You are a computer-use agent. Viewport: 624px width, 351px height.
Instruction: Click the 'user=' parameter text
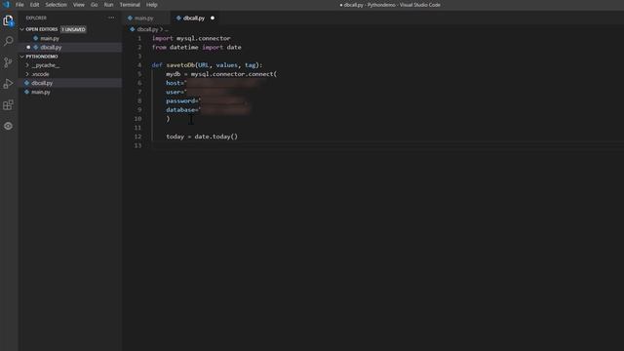pyautogui.click(x=175, y=92)
